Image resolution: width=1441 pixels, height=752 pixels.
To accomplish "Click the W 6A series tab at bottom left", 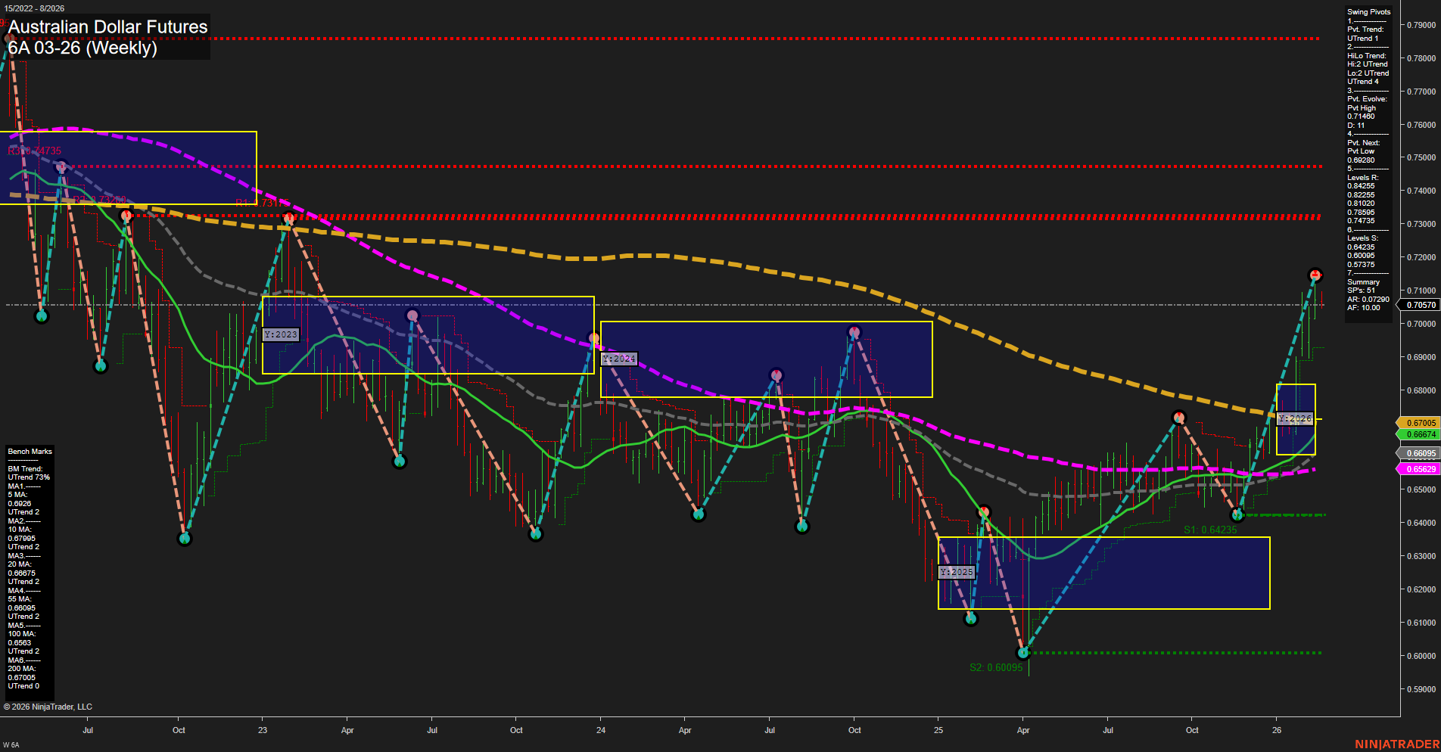I will point(11,744).
